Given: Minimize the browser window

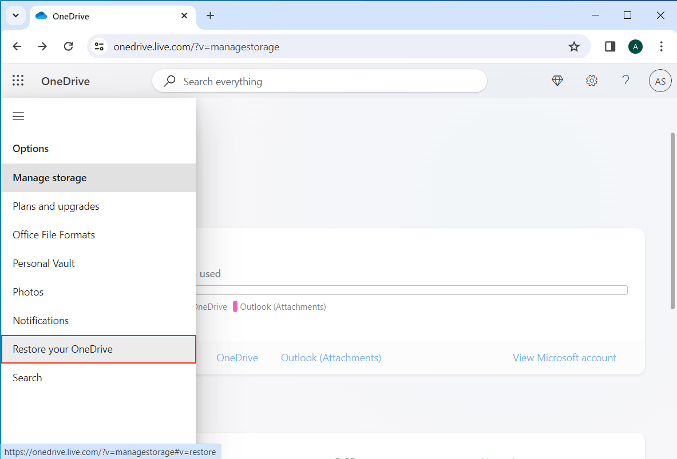Looking at the screenshot, I should click(x=595, y=15).
